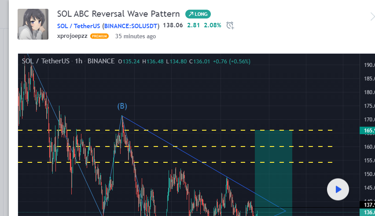
Task: Click the orange PREMIUM badge
Action: click(x=99, y=37)
